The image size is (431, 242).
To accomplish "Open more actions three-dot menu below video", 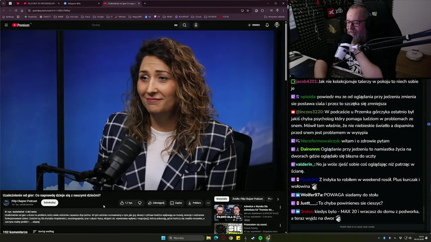I will [x=208, y=203].
